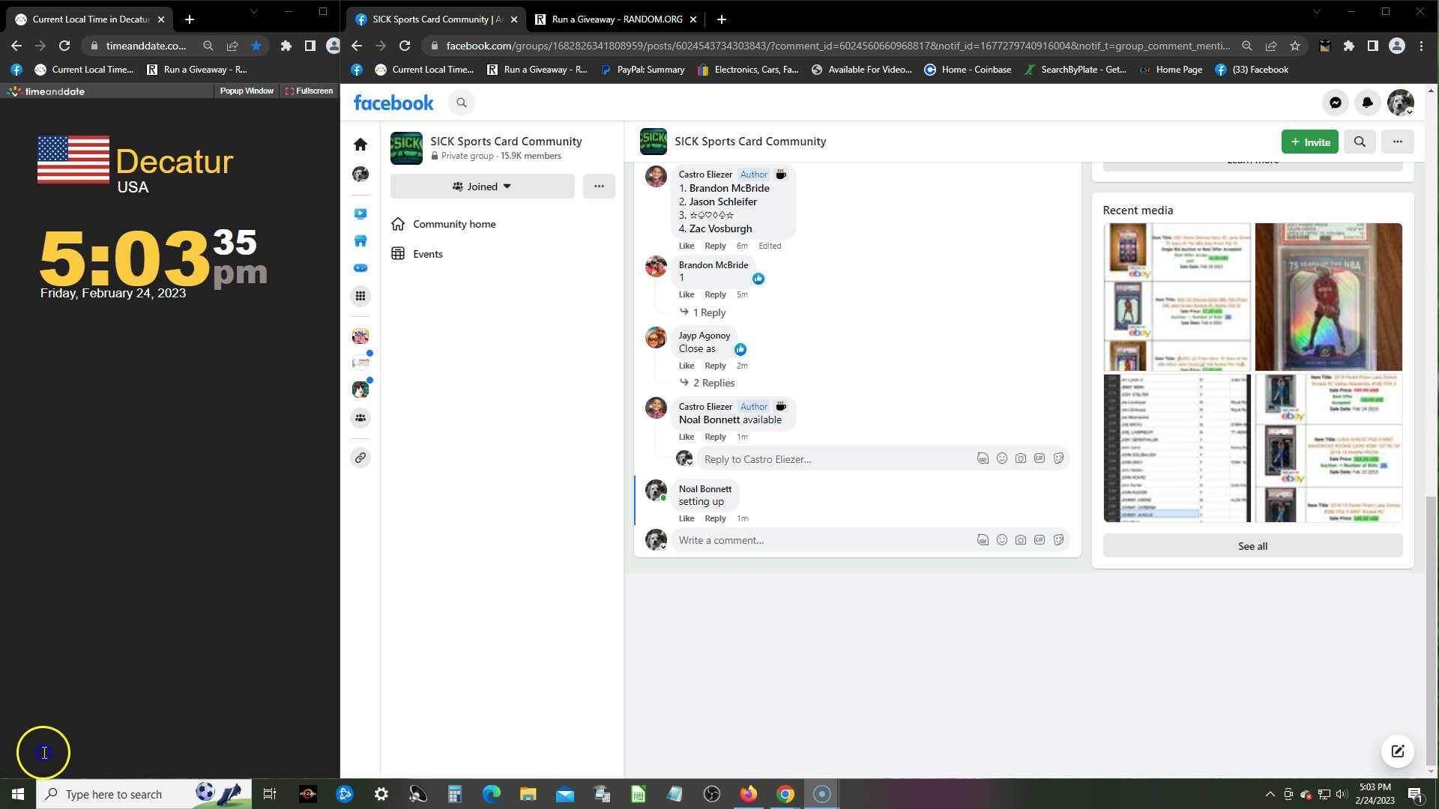Open Marketplace icon in left rail
Viewport: 1439px width, 809px height.
[x=360, y=240]
